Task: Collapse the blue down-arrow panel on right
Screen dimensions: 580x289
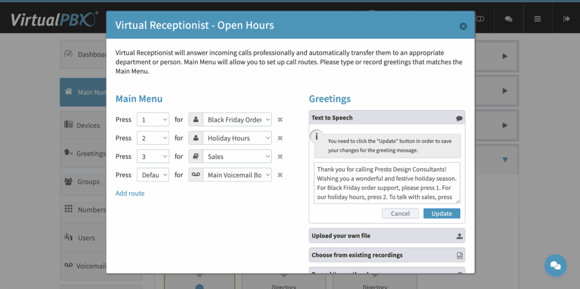Action: [x=505, y=160]
